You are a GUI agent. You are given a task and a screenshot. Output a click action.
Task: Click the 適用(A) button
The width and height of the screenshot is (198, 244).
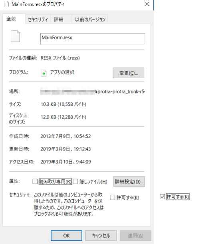click(135, 236)
